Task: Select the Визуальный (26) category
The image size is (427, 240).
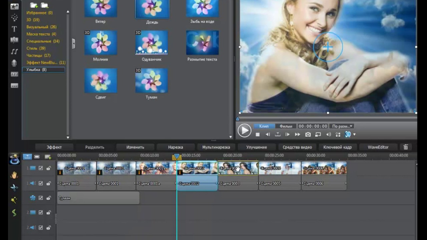Action: point(41,27)
